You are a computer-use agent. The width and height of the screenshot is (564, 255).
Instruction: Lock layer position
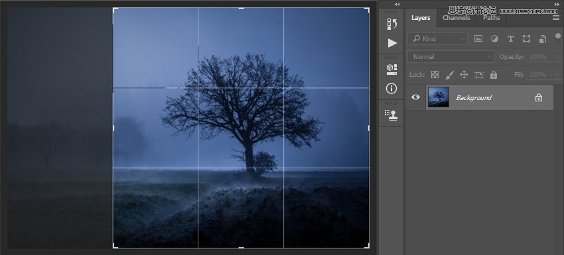coord(464,75)
